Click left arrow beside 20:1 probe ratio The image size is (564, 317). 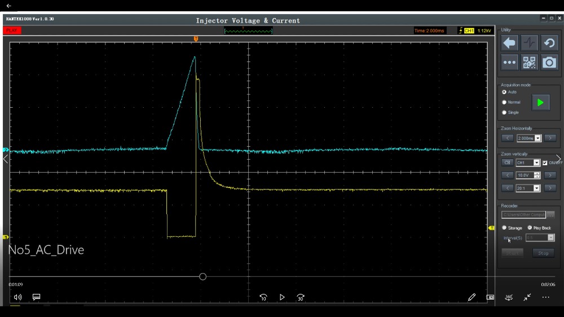click(x=508, y=188)
